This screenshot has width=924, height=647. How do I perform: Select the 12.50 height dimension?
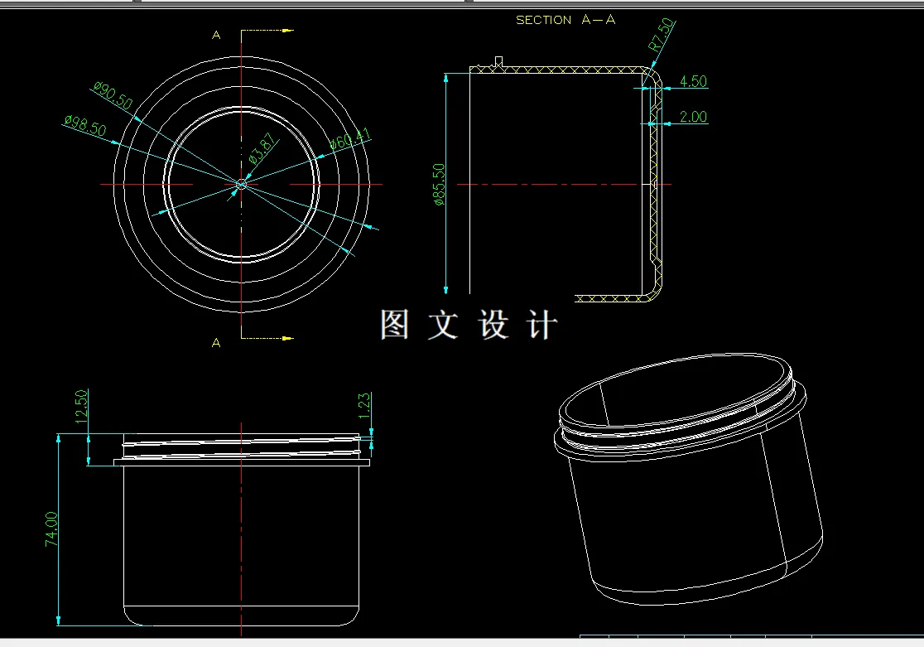pos(81,406)
